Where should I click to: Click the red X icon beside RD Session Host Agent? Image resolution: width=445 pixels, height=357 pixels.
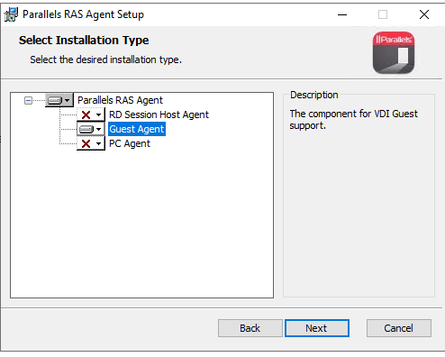86,114
